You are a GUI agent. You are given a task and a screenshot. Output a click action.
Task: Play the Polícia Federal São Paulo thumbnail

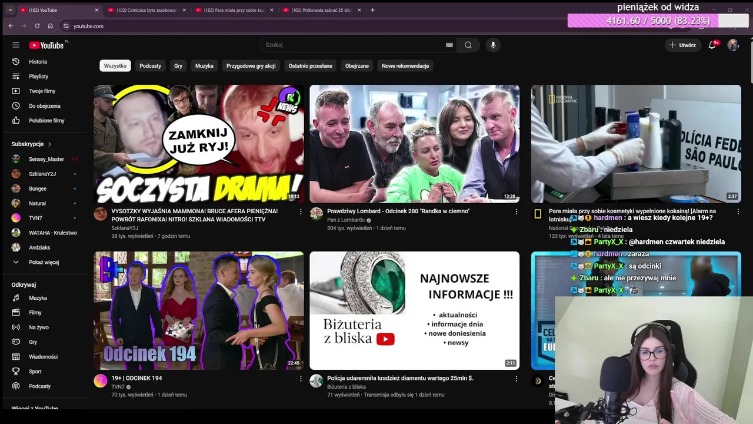[636, 144]
